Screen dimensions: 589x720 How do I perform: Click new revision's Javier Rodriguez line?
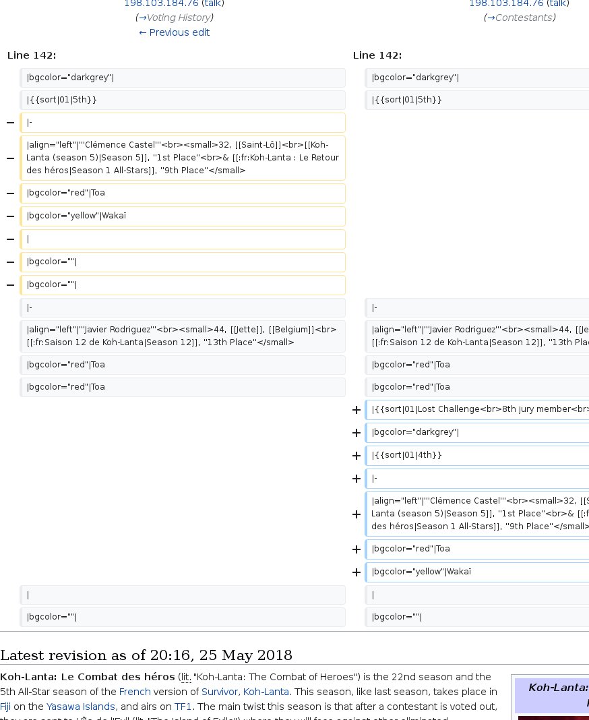click(x=477, y=336)
